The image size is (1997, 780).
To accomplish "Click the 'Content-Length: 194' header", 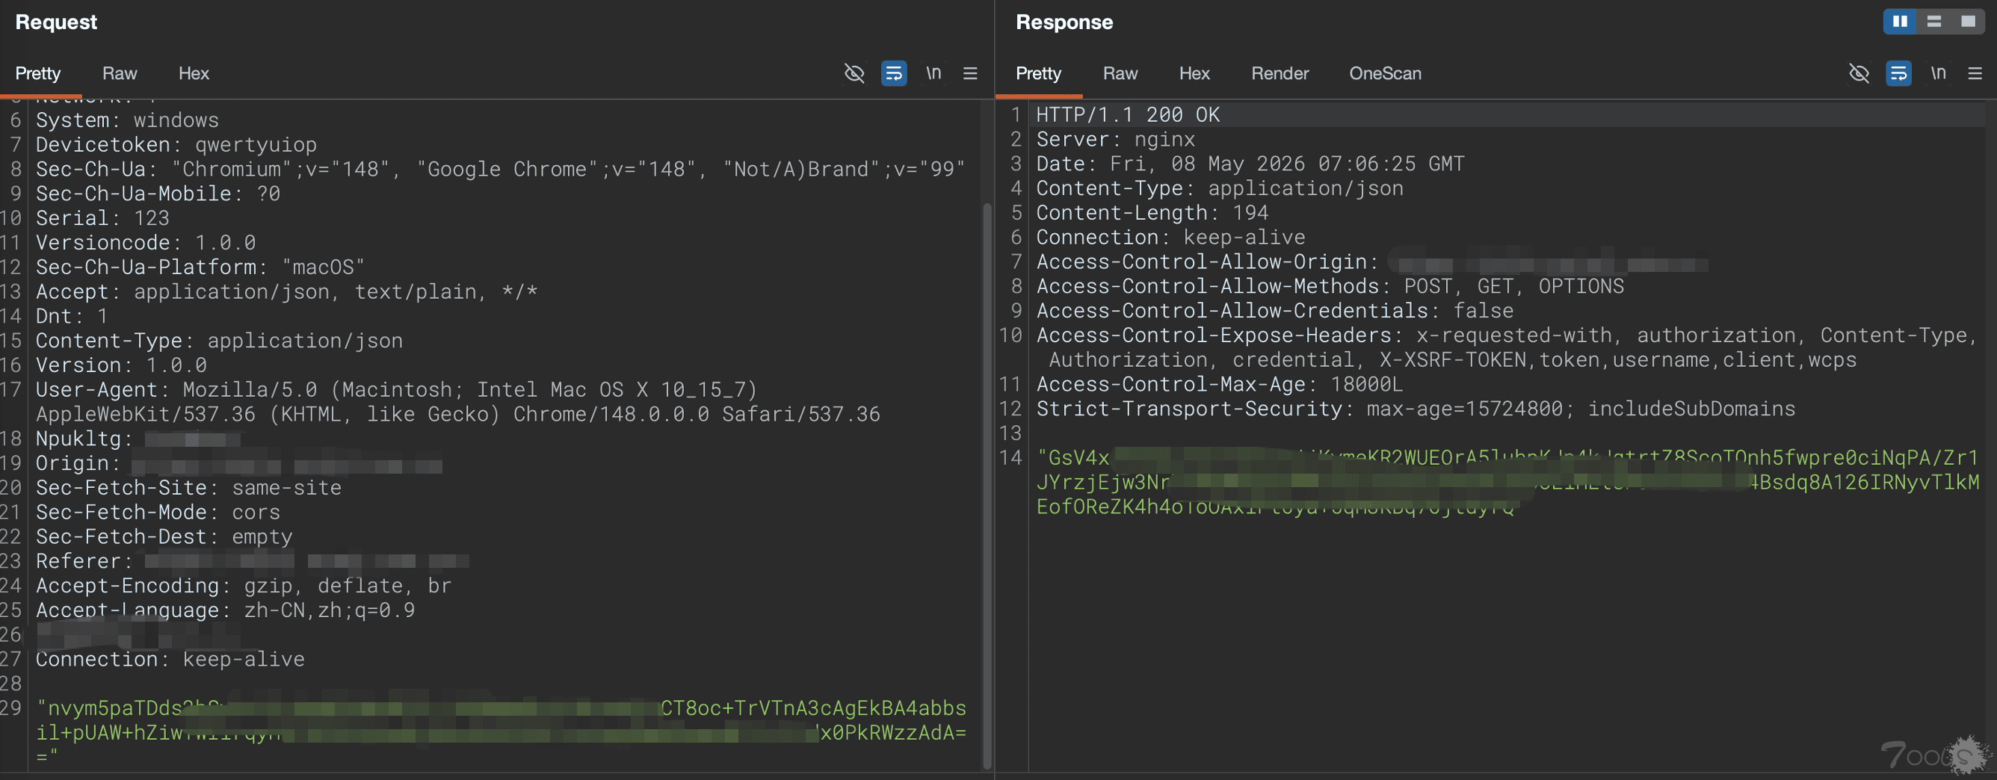I will [1152, 213].
